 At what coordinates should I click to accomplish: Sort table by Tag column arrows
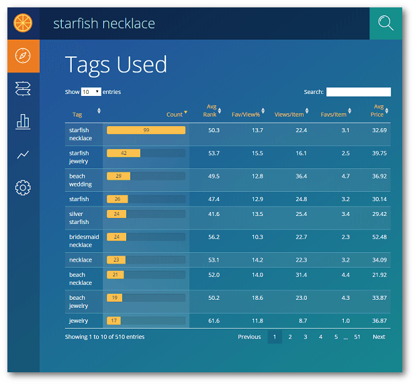[99, 111]
